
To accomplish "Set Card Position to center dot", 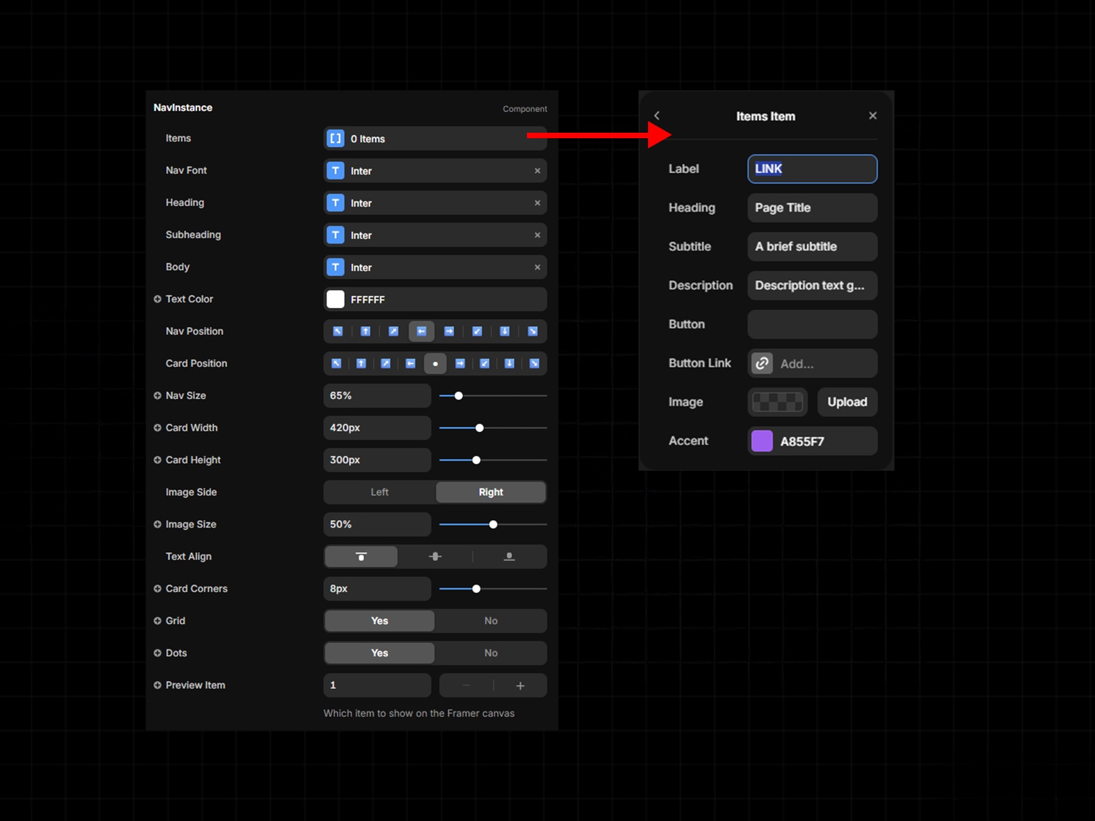I will [435, 364].
